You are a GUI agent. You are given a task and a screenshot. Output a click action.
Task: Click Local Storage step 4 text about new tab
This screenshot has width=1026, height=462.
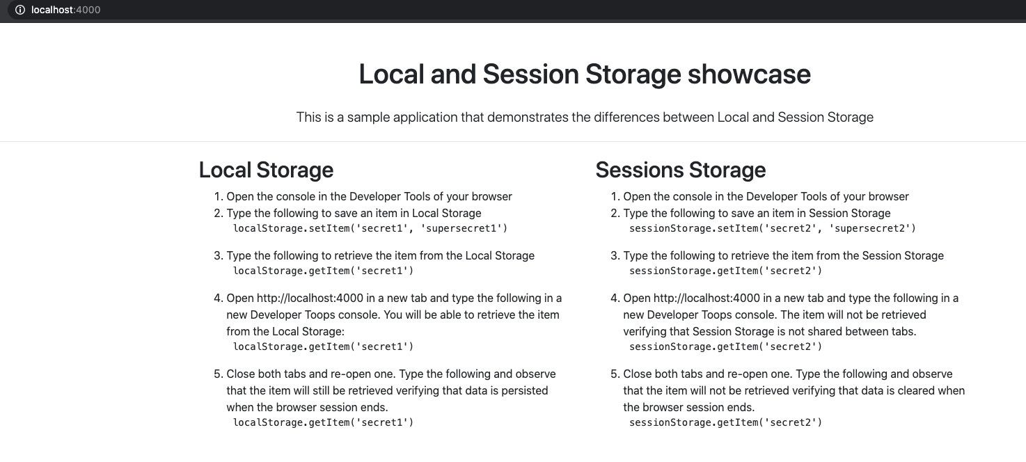394,314
